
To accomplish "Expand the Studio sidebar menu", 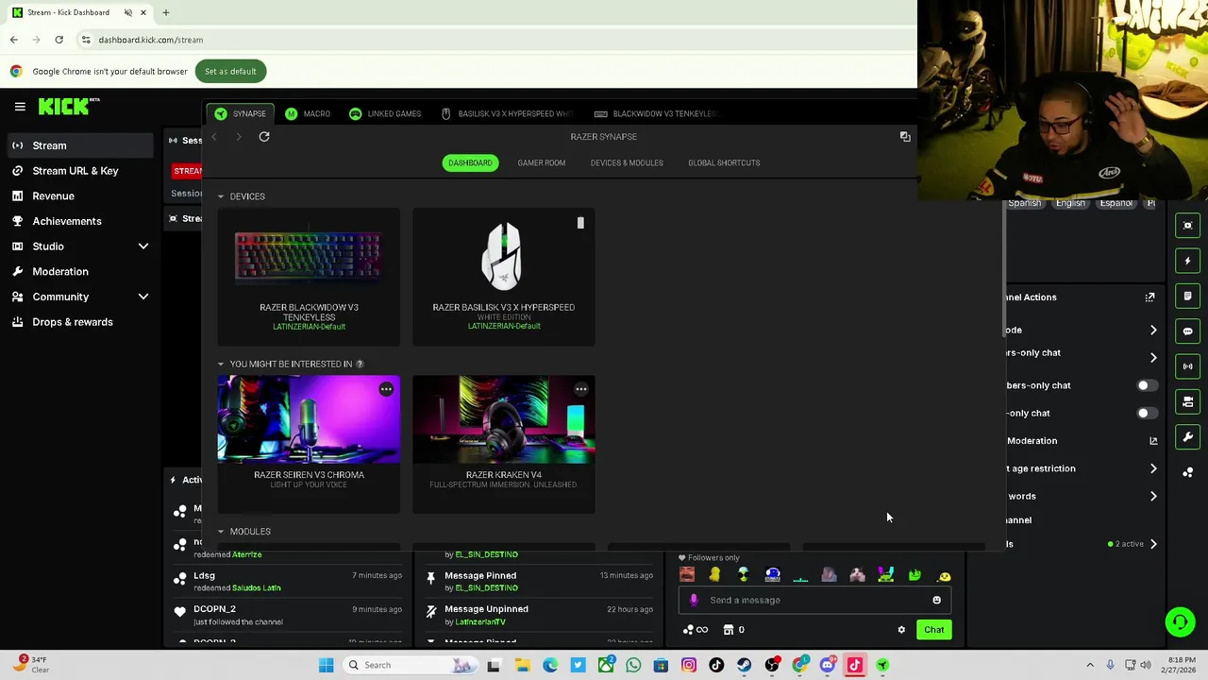I will coord(143,246).
